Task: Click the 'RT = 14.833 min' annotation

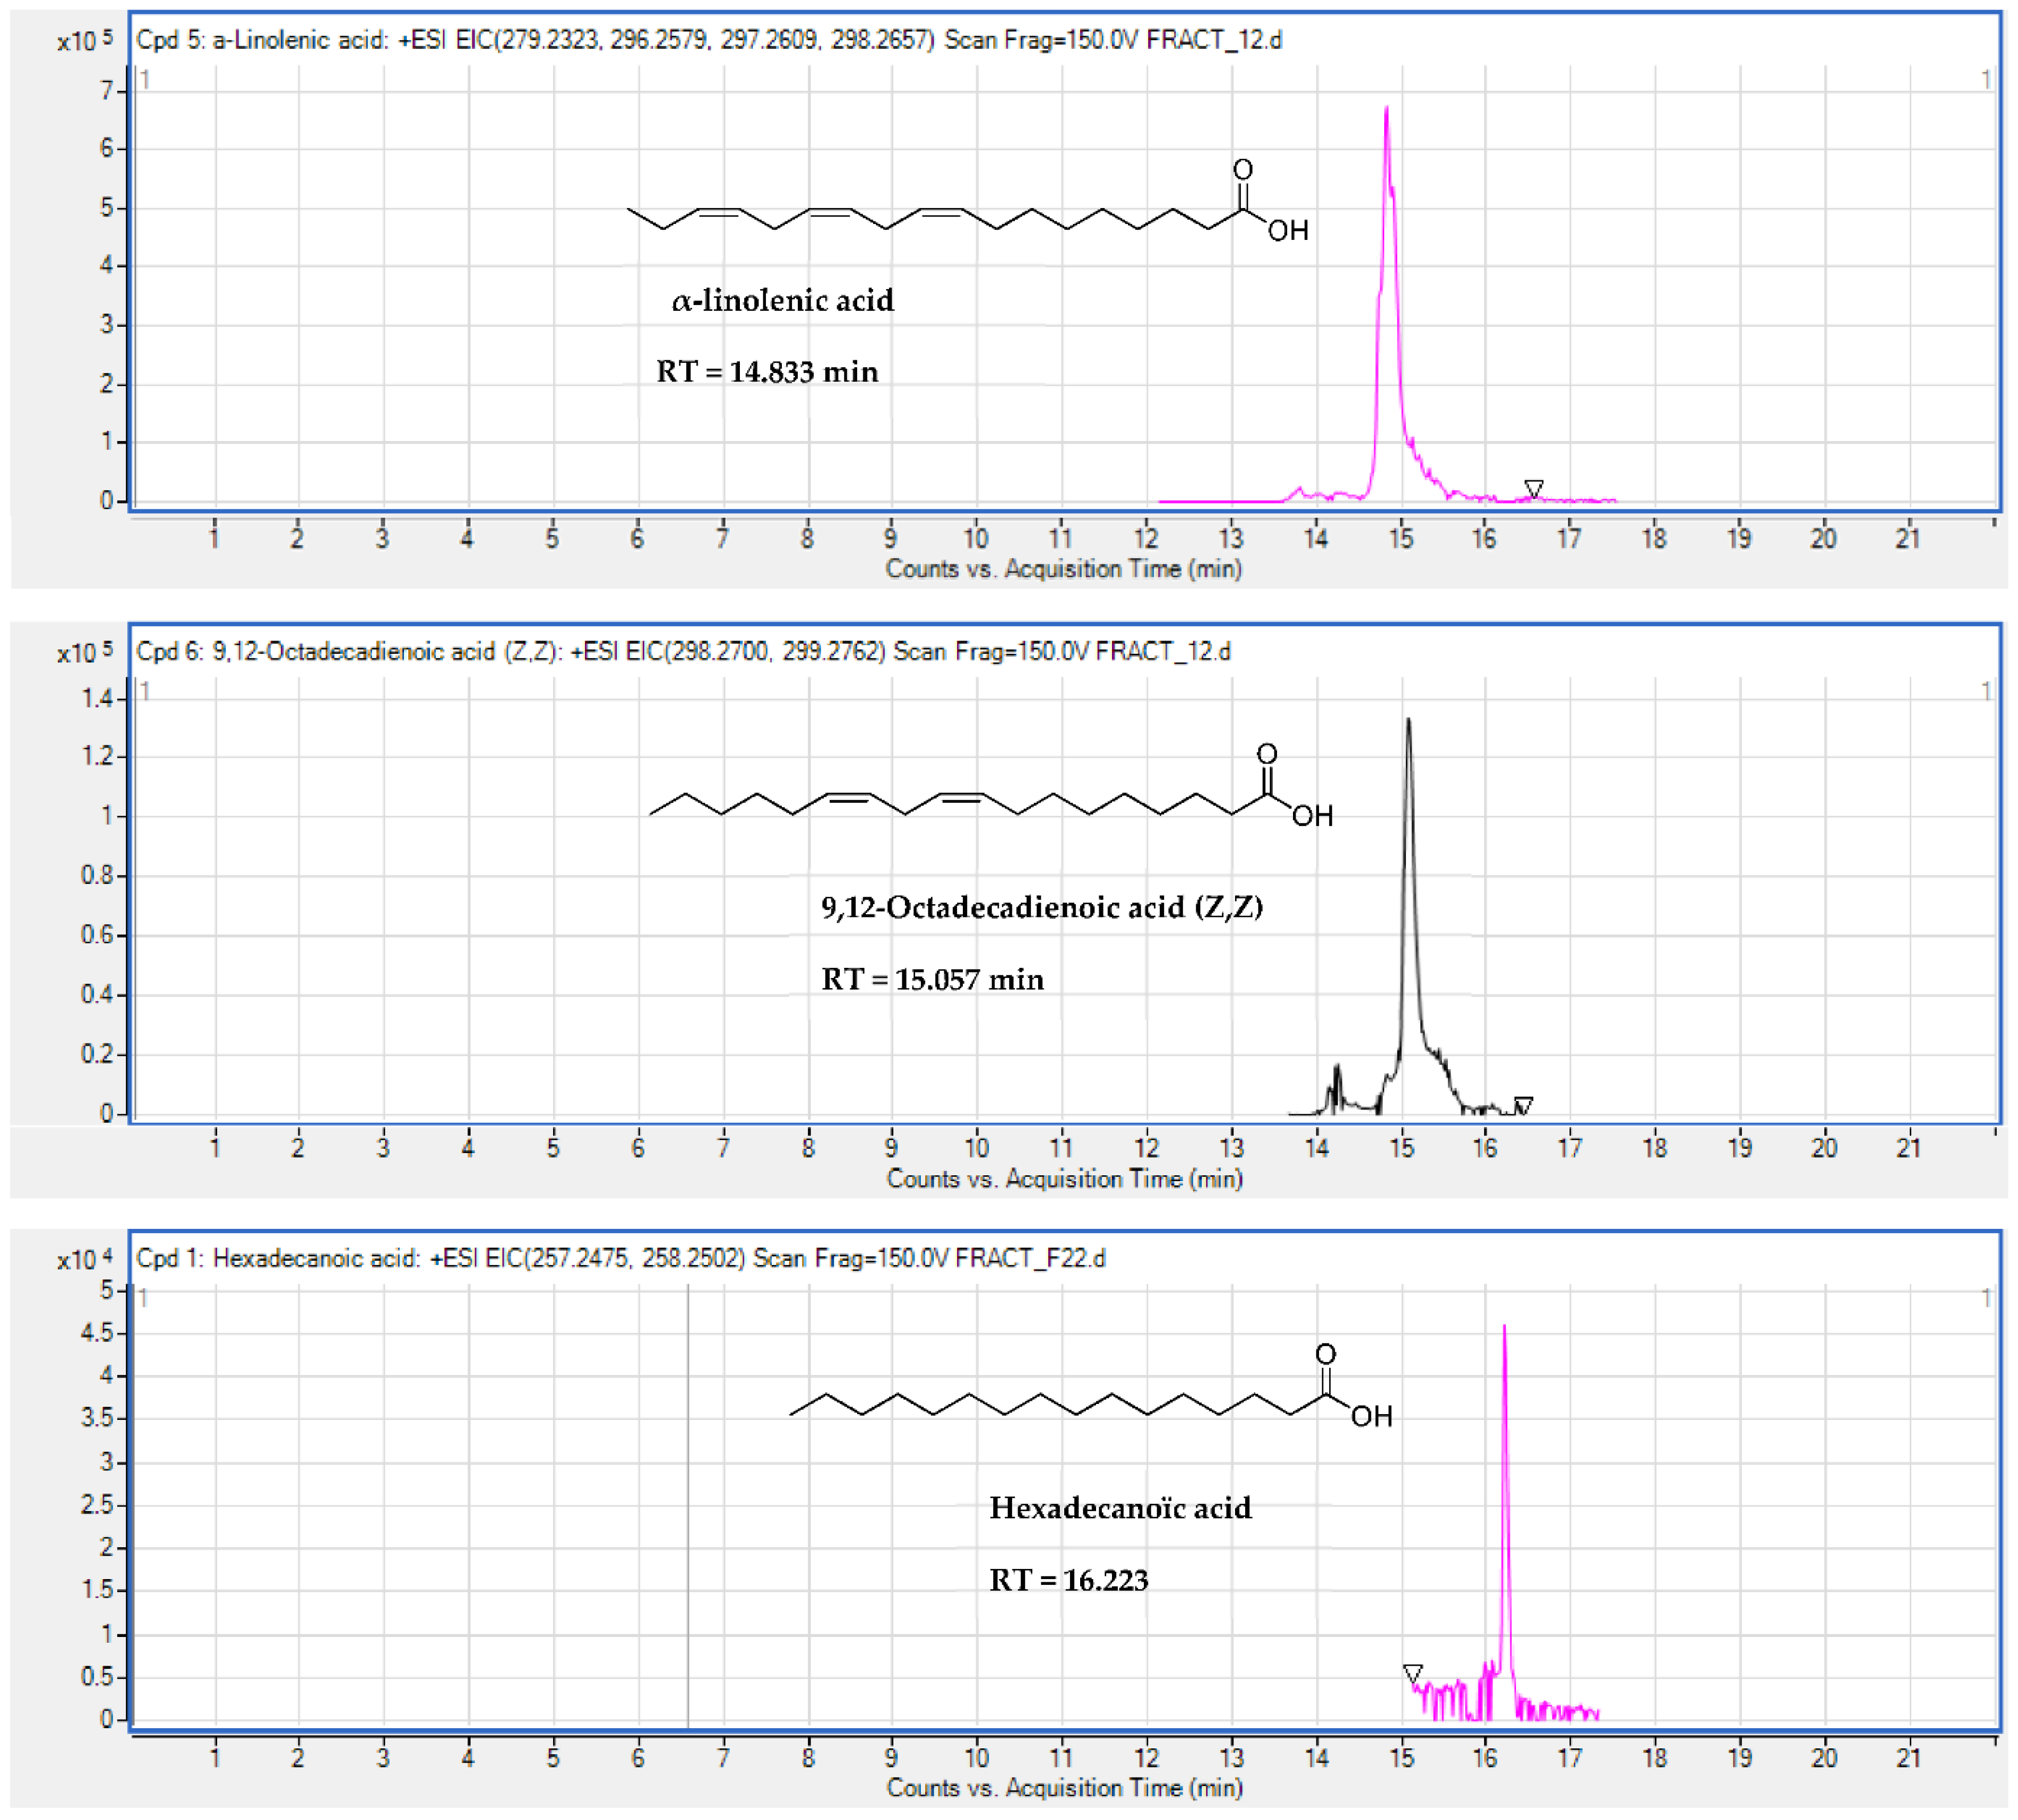Action: point(767,372)
